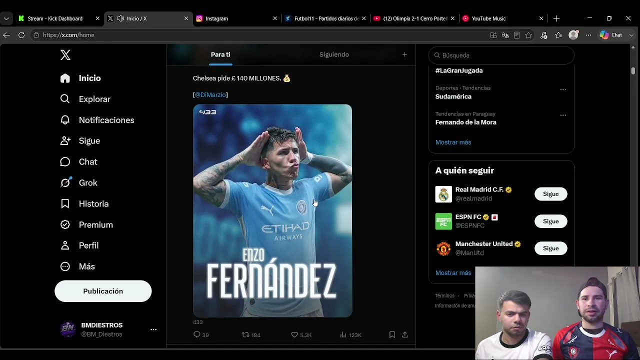Image resolution: width=640 pixels, height=360 pixels.
Task: Like the post with 5,3K likes
Action: point(301,334)
